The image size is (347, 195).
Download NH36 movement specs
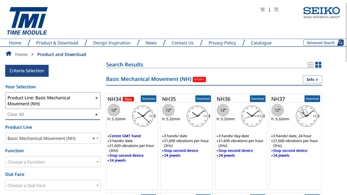(257, 99)
